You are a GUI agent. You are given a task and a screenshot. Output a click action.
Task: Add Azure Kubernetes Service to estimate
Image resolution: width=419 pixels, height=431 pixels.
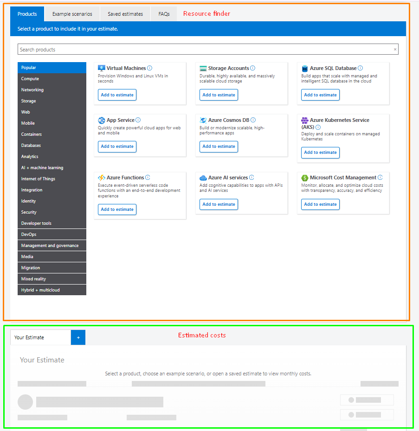320,152
